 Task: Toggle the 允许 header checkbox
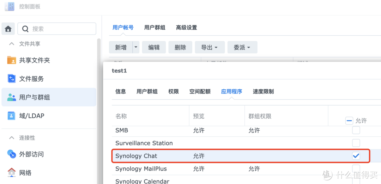[349, 120]
